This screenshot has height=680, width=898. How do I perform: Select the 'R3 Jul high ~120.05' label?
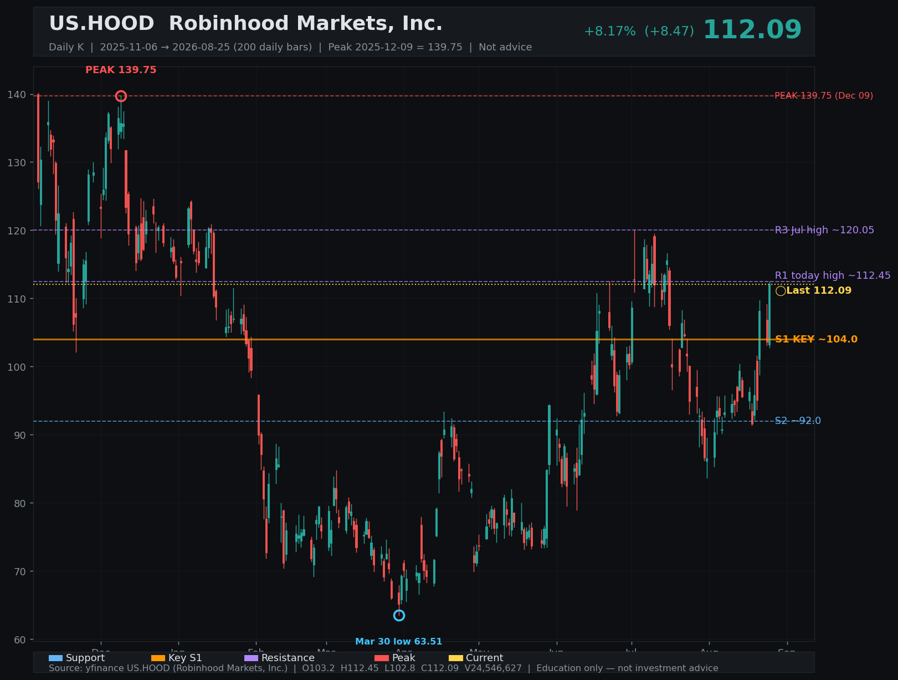click(x=824, y=230)
